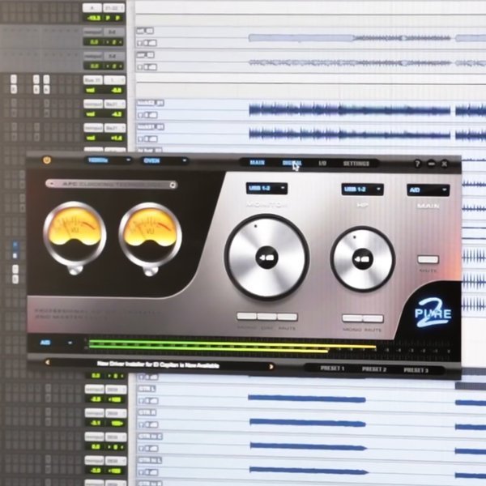Toggle Mute under the HP knob
Viewport: 486px width, 486px height.
pos(373,318)
